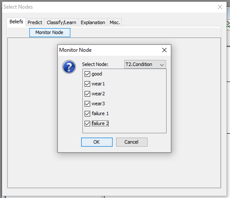The width and height of the screenshot is (230, 198).
Task: Open the Classify/Learn tab
Action: pyautogui.click(x=61, y=22)
